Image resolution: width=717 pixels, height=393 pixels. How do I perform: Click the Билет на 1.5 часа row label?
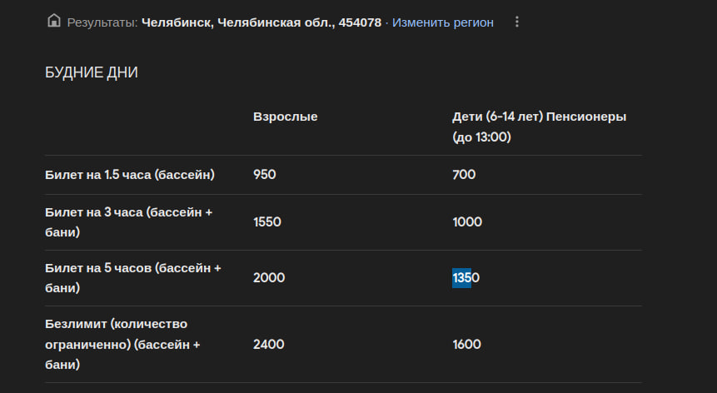130,175
